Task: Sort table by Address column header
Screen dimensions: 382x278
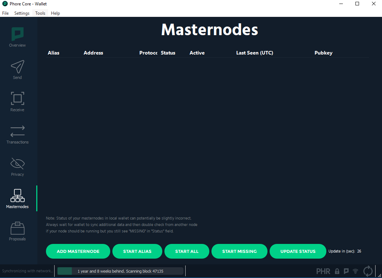Action: pyautogui.click(x=93, y=53)
